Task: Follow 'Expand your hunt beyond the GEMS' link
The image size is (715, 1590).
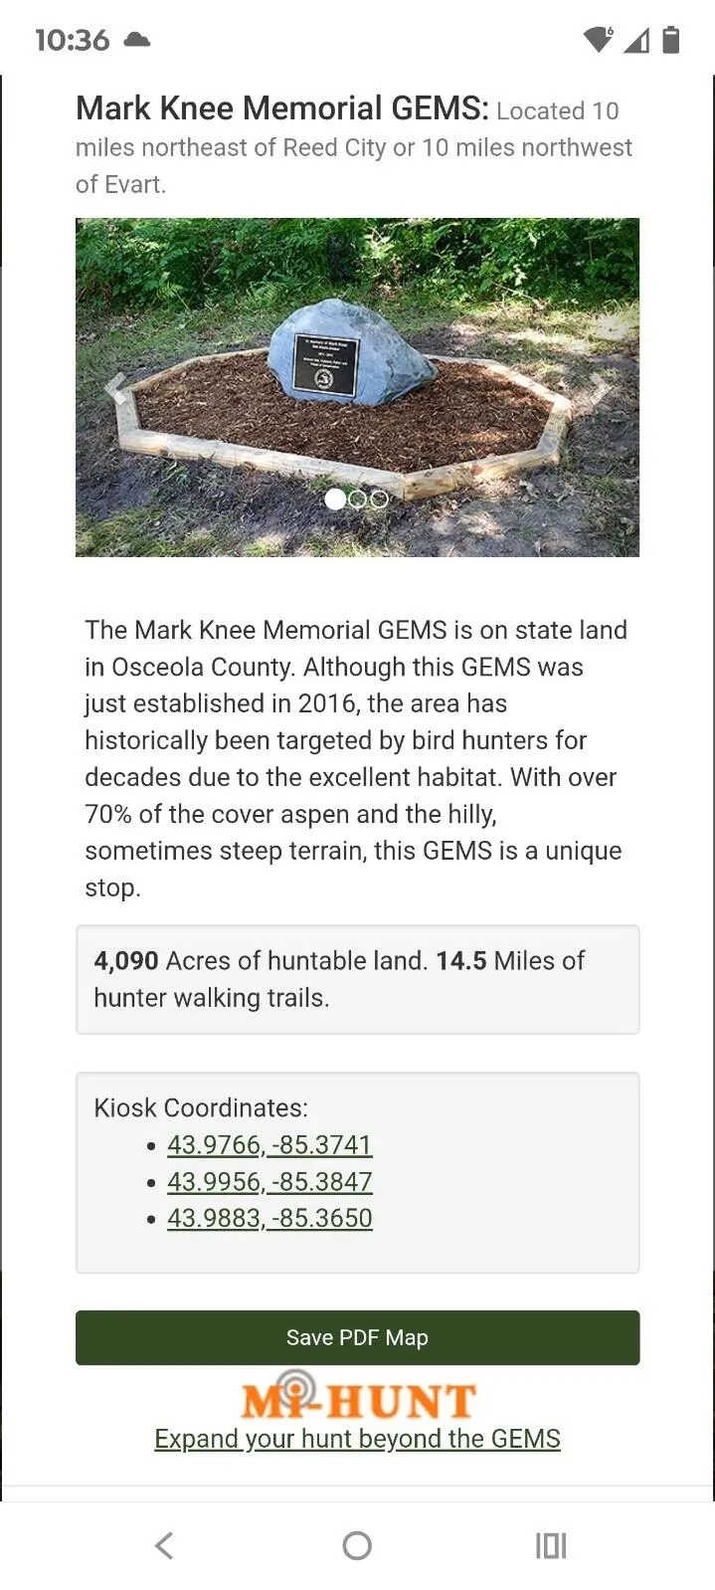Action: (x=357, y=1439)
